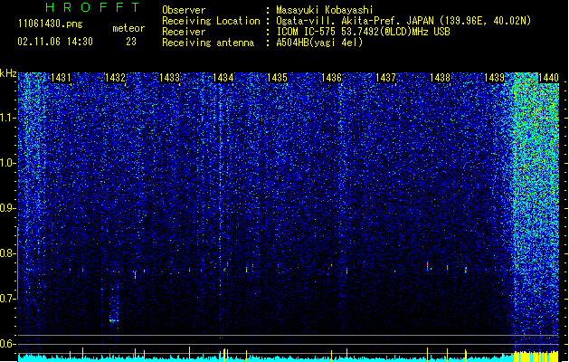Click the 1440 time marker
This screenshot has height=362, width=569.
pyautogui.click(x=548, y=78)
